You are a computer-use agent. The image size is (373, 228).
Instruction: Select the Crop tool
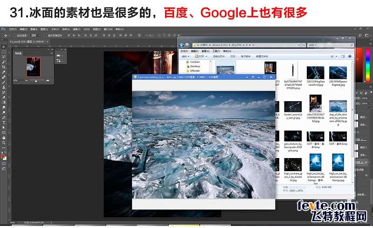pos(4,67)
